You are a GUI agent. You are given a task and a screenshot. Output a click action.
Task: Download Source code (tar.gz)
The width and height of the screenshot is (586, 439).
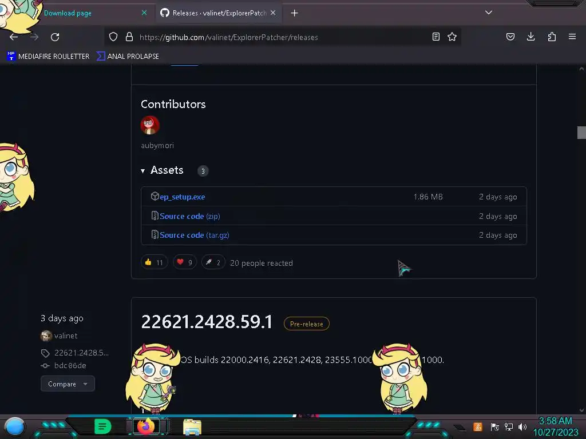[x=195, y=235]
